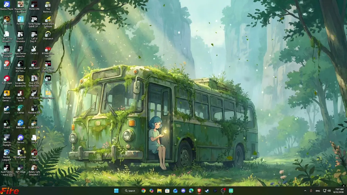Open Ranch Simulator desktop shortcut
This screenshot has width=347, height=195.
(x=21, y=37)
